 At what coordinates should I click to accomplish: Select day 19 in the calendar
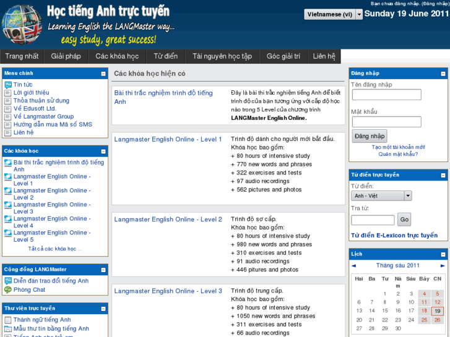[438, 311]
